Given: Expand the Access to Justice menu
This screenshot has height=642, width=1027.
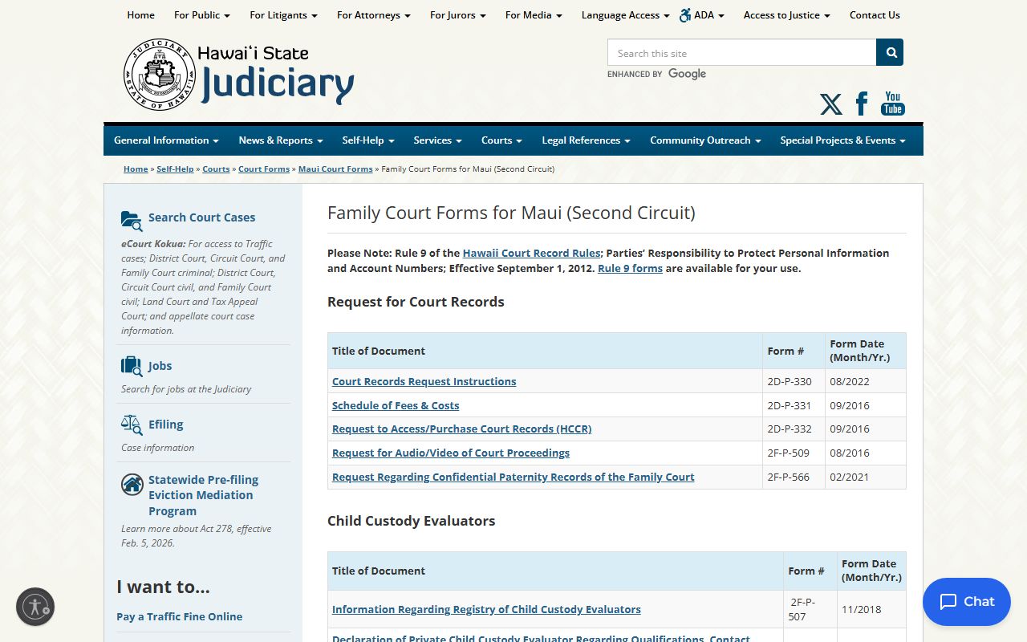Looking at the screenshot, I should [787, 14].
